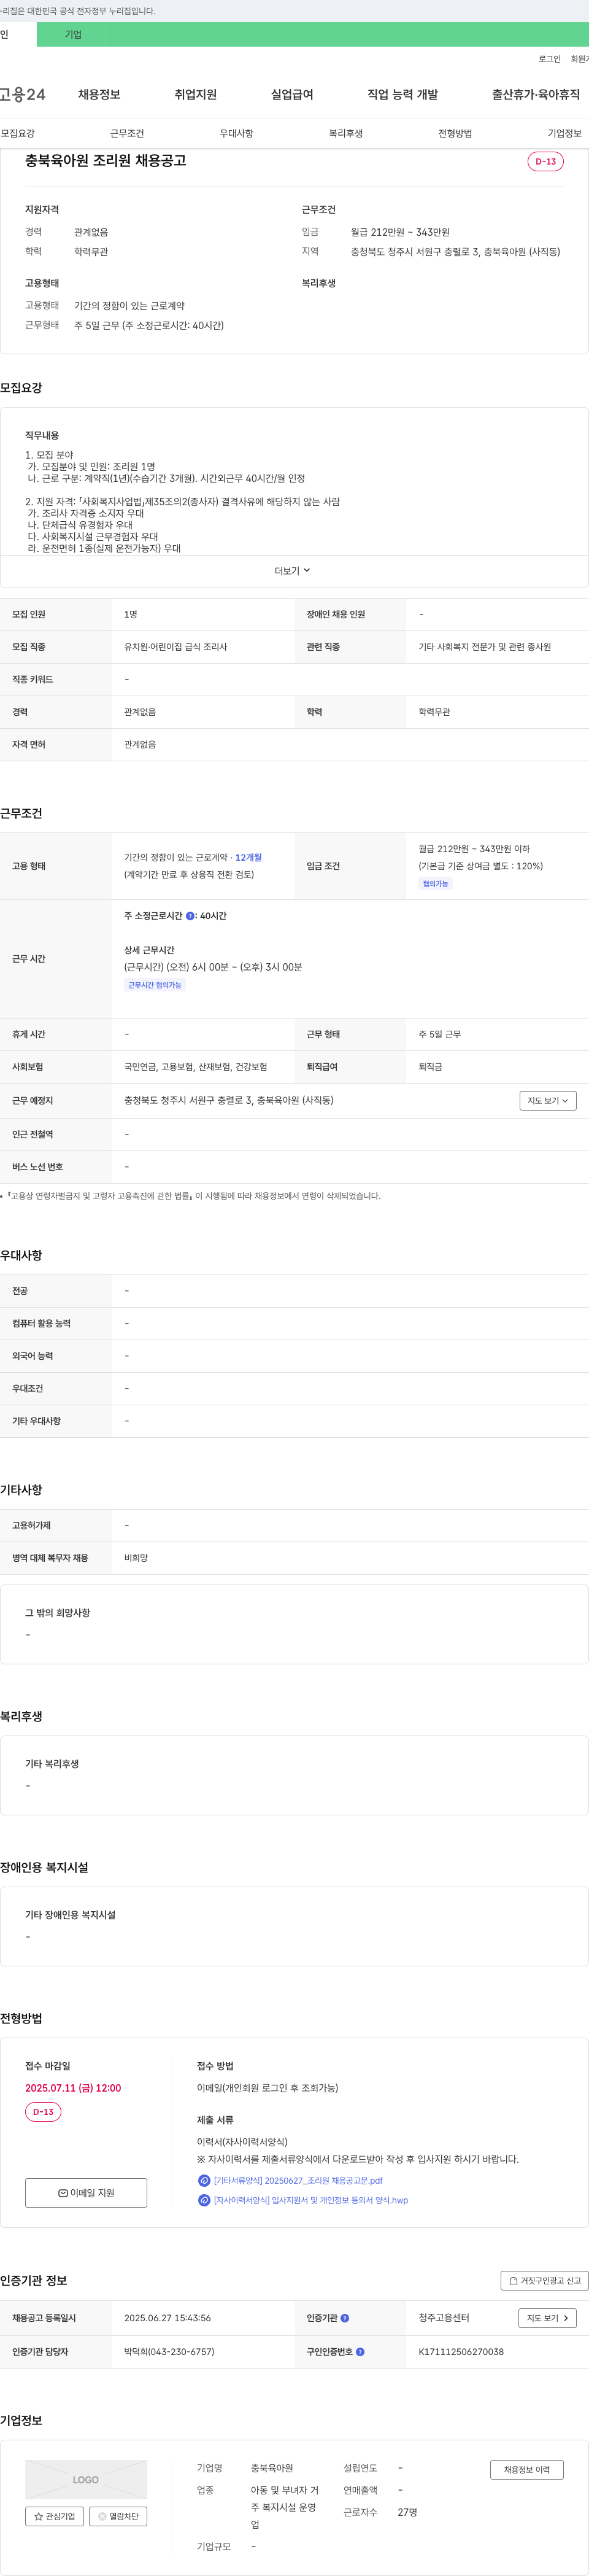The width and height of the screenshot is (589, 2576).
Task: Open the 취업지원 menu
Action: pyautogui.click(x=196, y=94)
